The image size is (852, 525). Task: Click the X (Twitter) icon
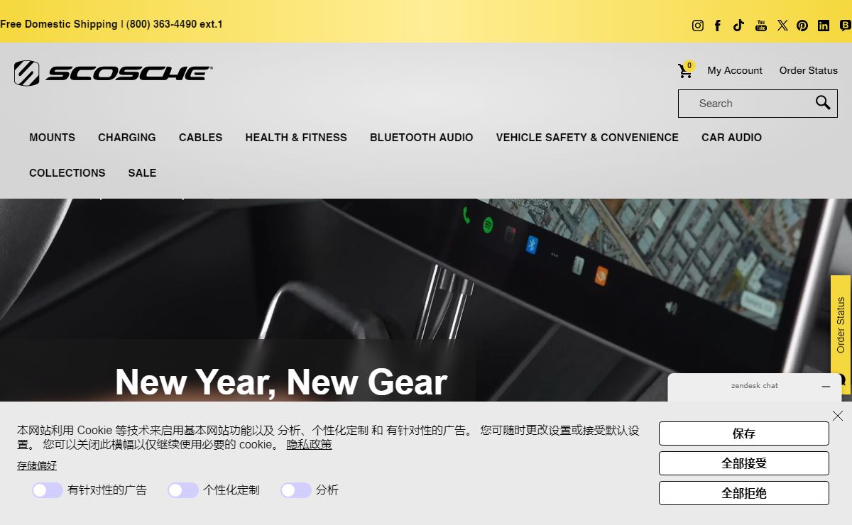[x=782, y=26]
